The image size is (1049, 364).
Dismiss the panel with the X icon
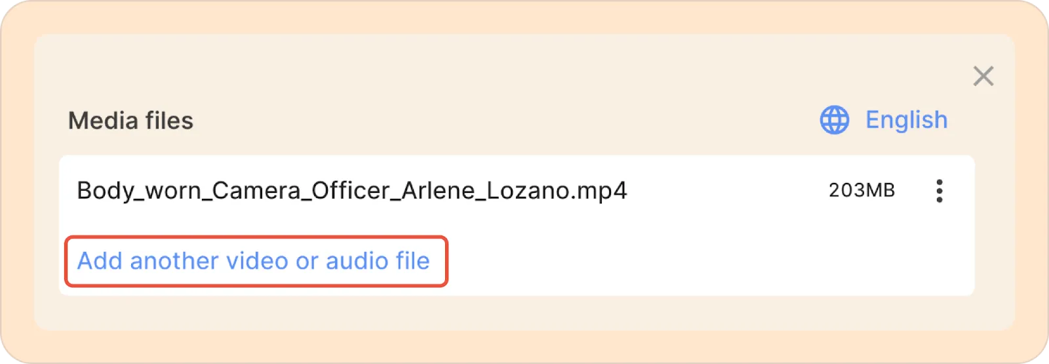tap(983, 76)
